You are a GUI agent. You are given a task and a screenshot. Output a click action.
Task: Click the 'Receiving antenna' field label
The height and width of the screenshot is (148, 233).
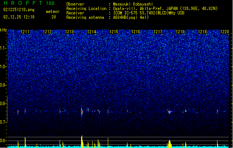(x=85, y=17)
